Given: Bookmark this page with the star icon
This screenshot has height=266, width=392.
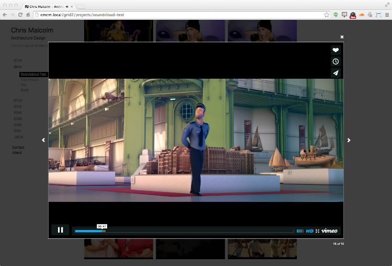Looking at the screenshot, I should pyautogui.click(x=327, y=15).
